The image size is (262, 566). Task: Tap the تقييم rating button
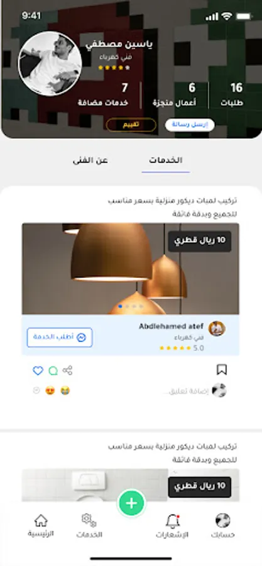(x=131, y=125)
